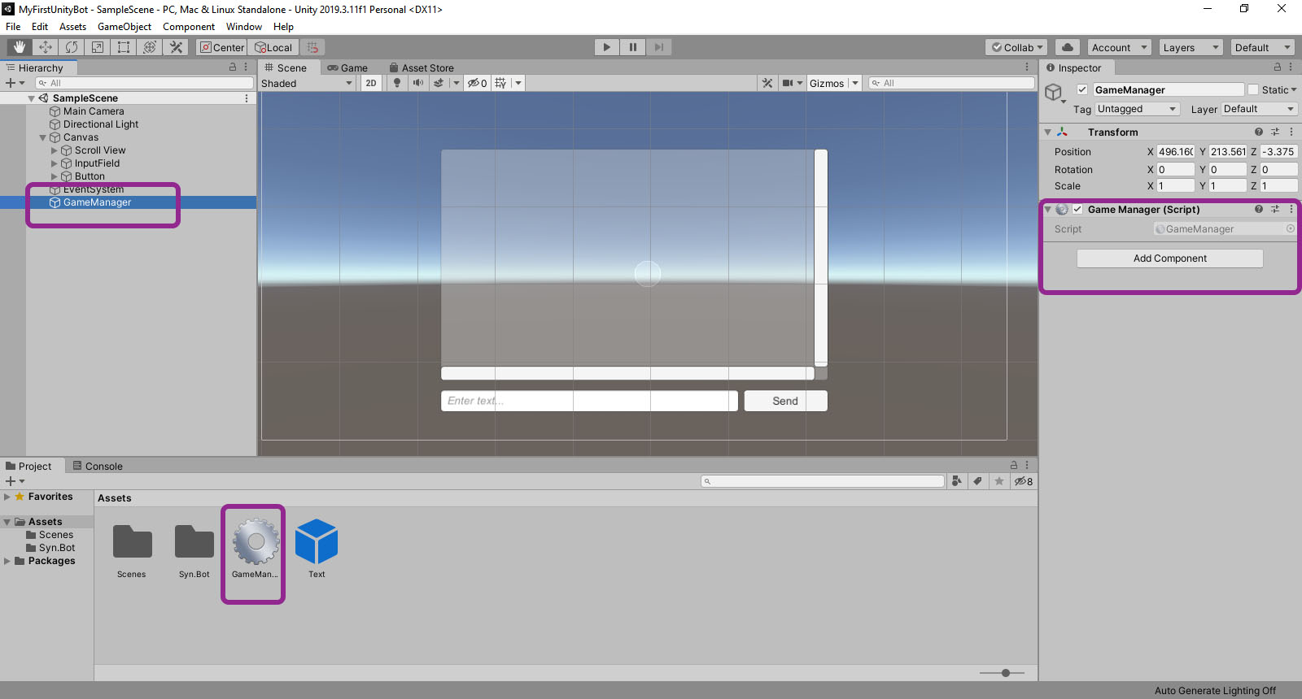Click the Play button

click(x=606, y=47)
